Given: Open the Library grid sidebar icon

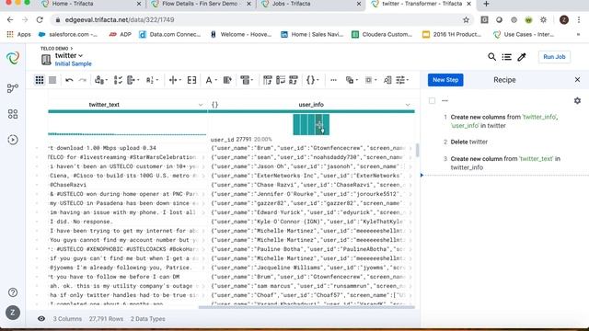Looking at the screenshot, I should [13, 114].
